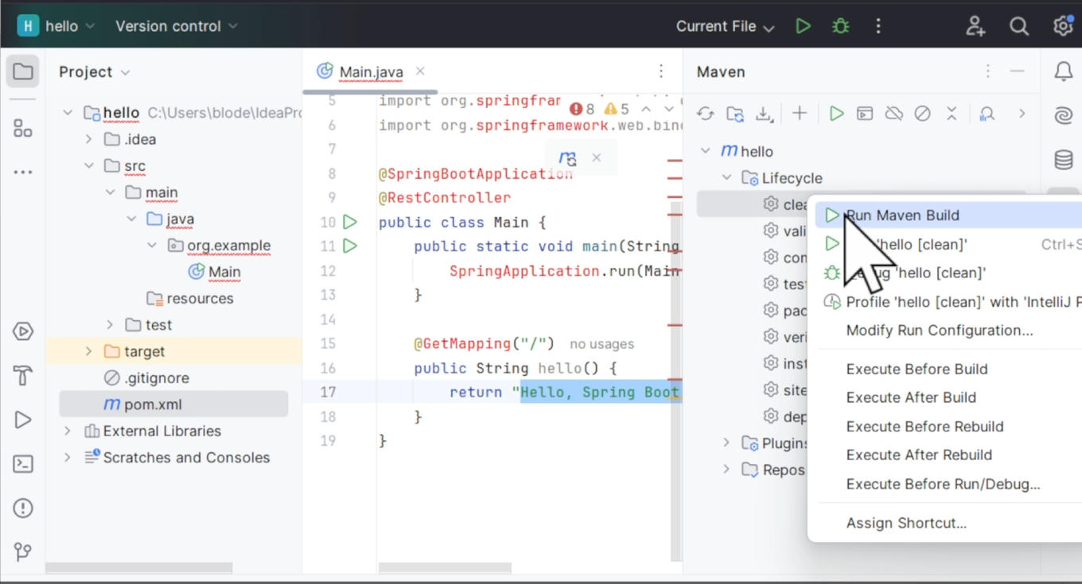Open pom.xml in the project tree
Viewport: 1082px width, 584px height.
tap(153, 404)
